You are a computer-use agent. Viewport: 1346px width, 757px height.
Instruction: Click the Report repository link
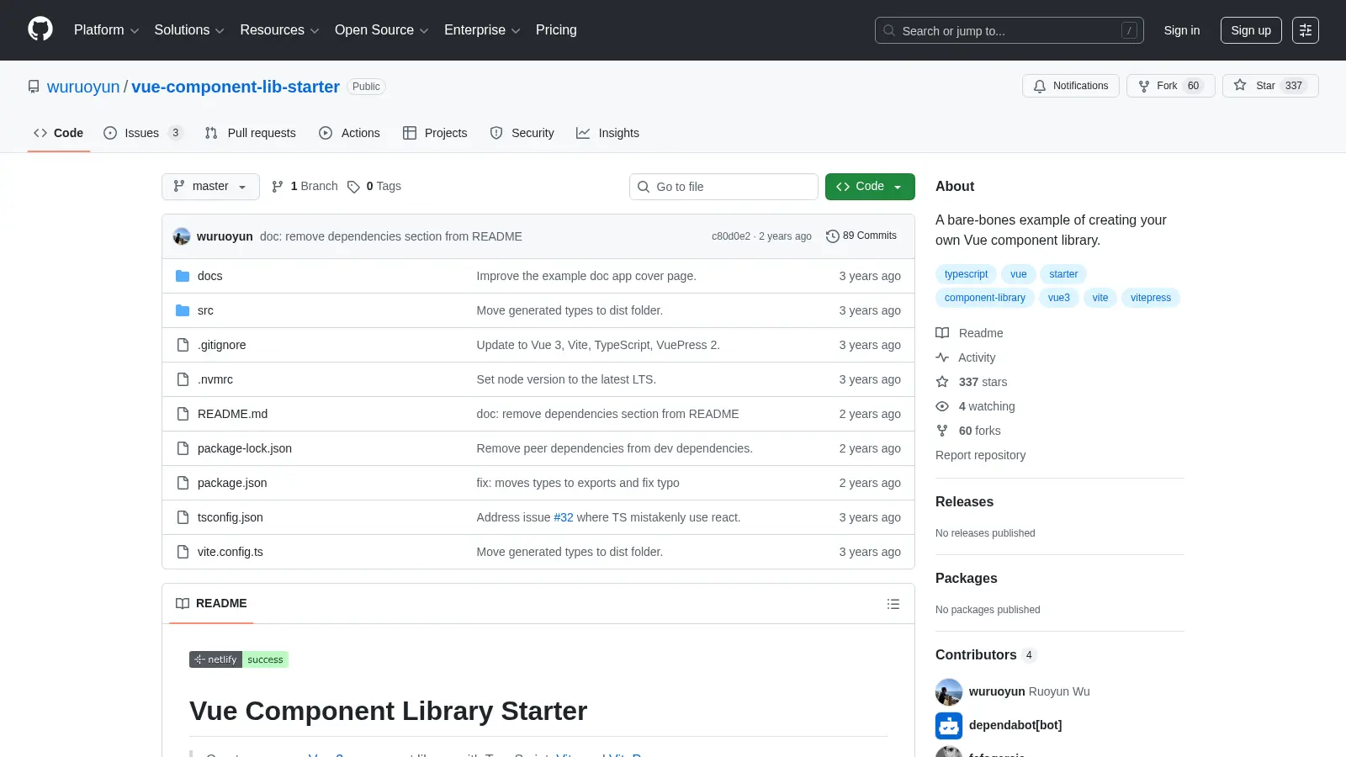click(x=980, y=455)
